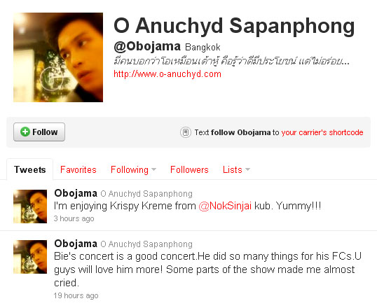Image resolution: width=377 pixels, height=308 pixels.
Task: Click avatar beside Bie's concert tweet
Action: (30, 257)
